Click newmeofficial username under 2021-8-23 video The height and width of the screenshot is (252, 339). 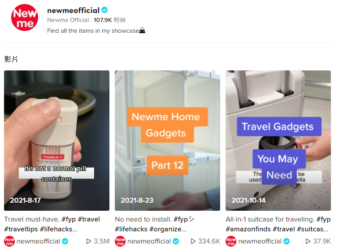(x=149, y=241)
